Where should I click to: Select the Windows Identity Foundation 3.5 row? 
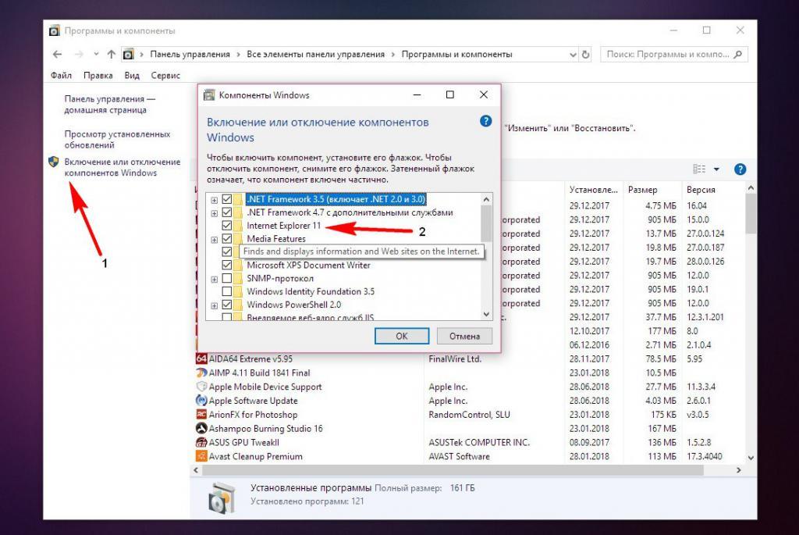[311, 292]
